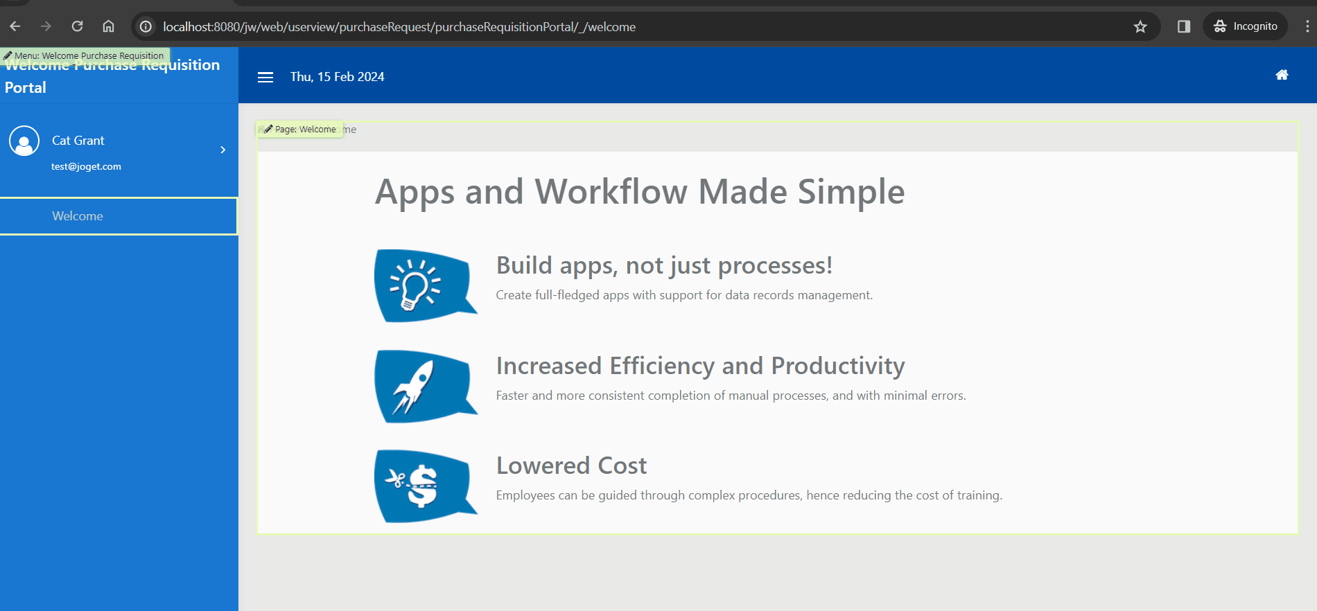
Task: Toggle the hamburger sidebar menu
Action: 265,77
